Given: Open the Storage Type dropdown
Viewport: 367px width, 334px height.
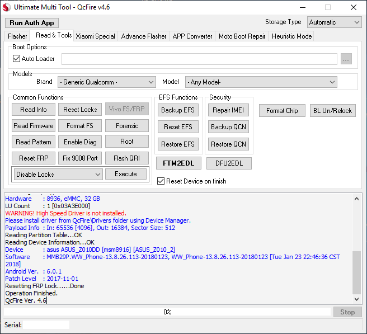Looking at the screenshot, I should coord(334,22).
